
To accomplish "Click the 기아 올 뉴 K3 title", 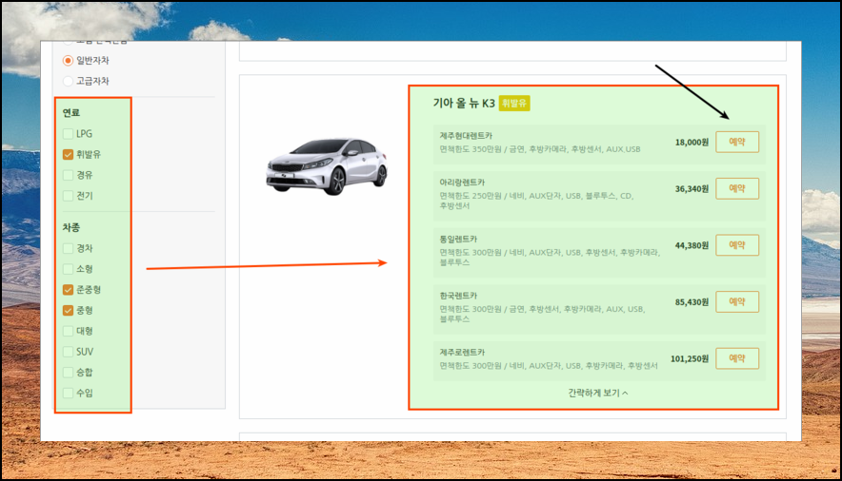I will [x=464, y=104].
